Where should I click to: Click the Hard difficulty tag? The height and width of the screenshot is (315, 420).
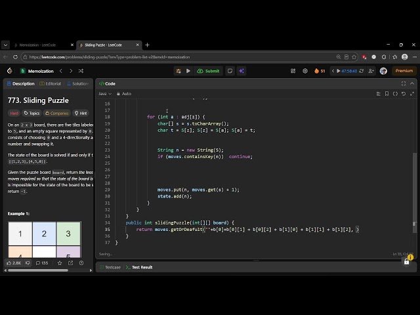coord(14,114)
